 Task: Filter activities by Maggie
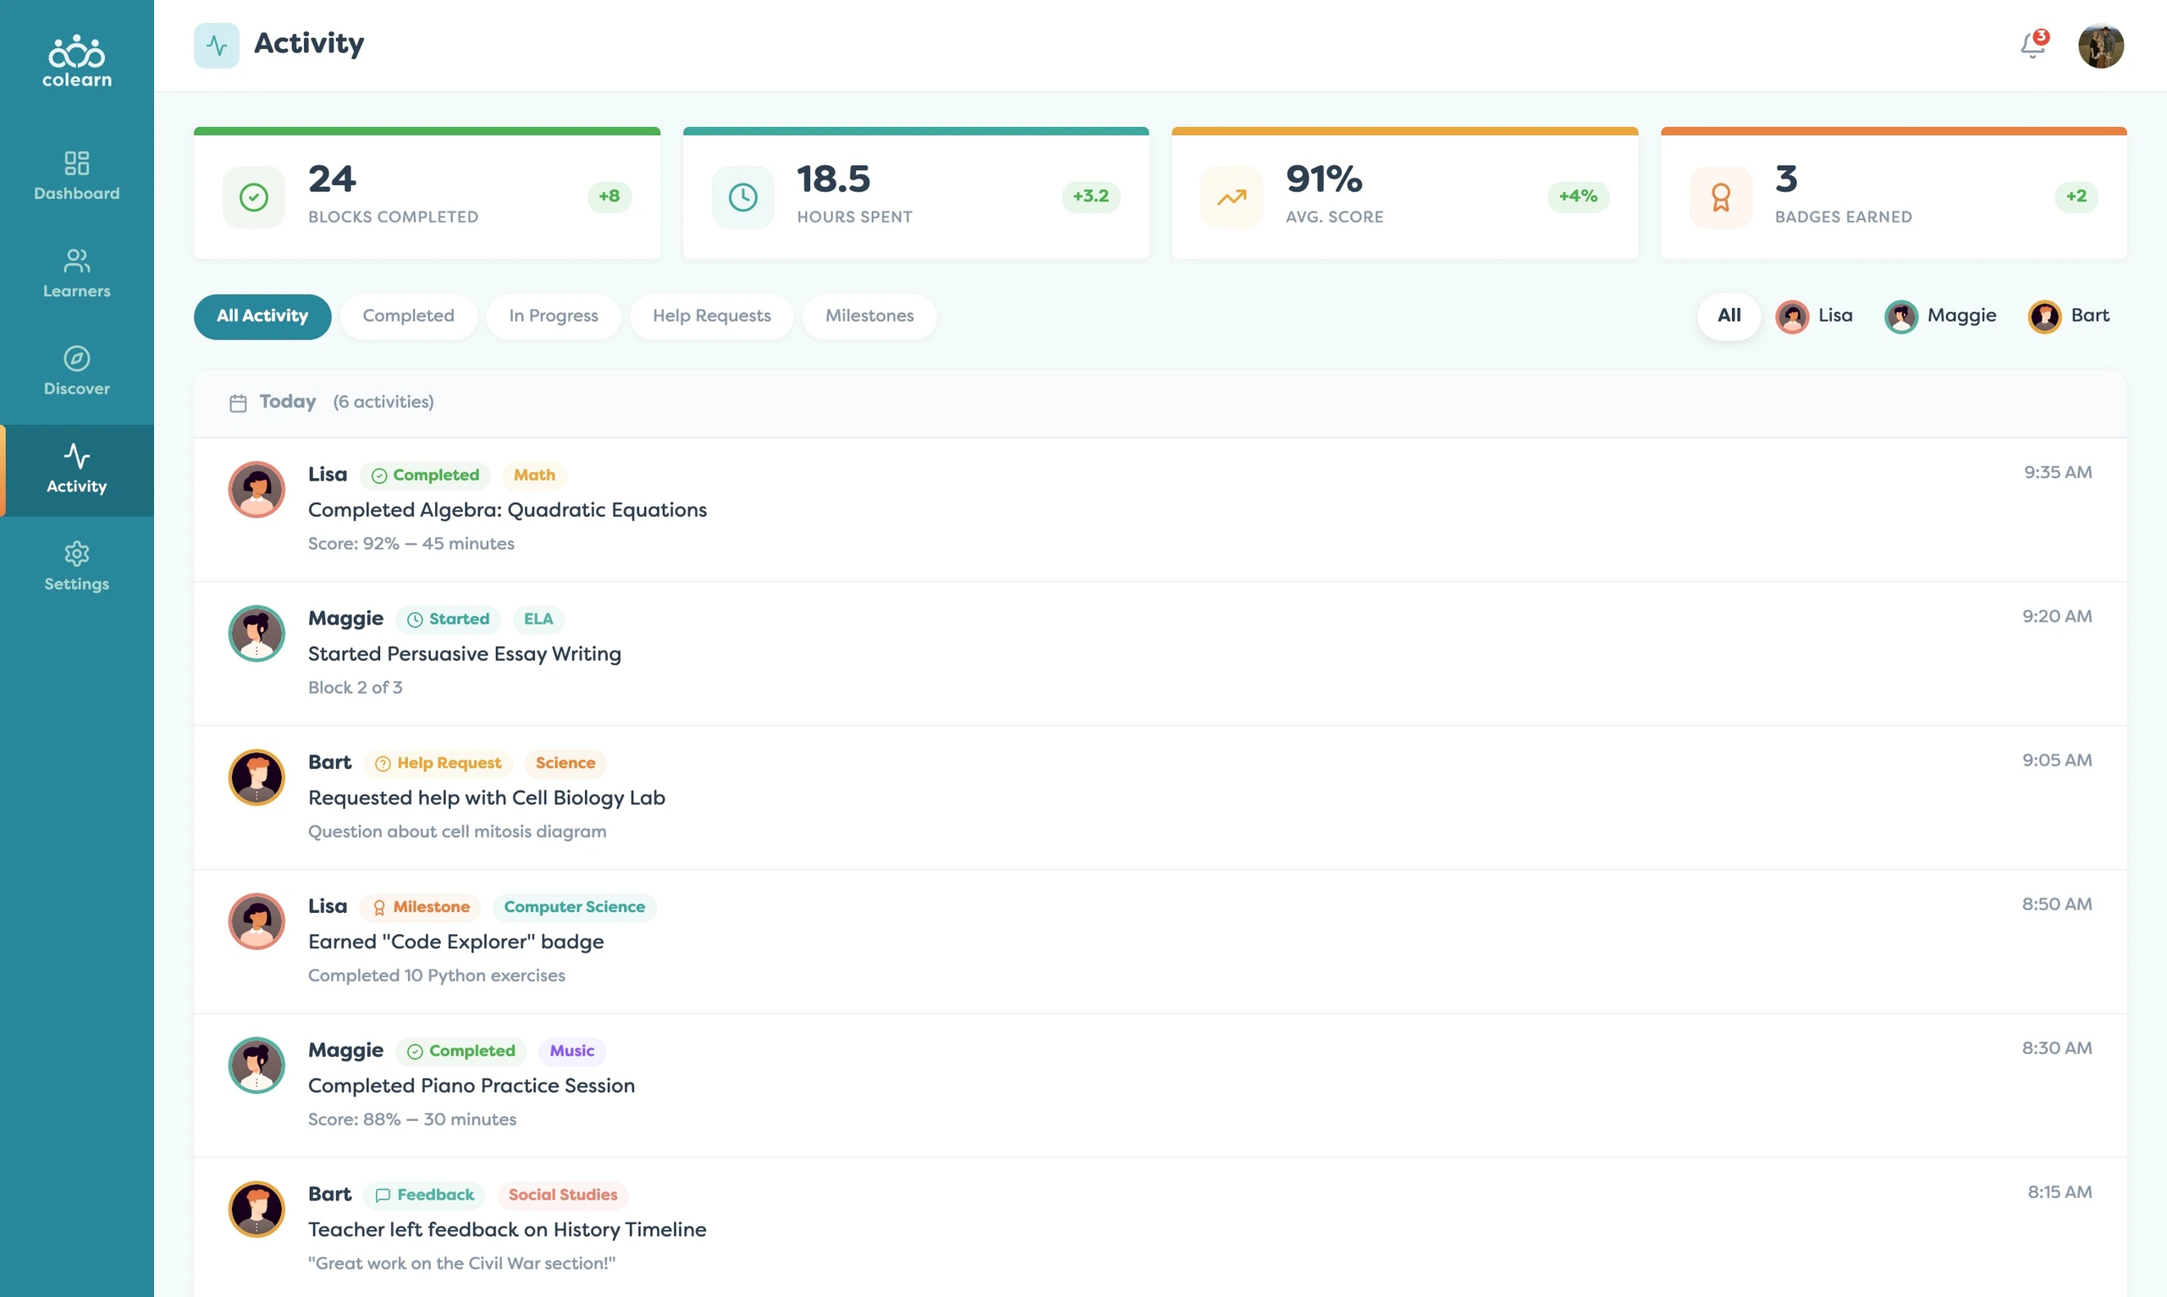tap(1941, 316)
